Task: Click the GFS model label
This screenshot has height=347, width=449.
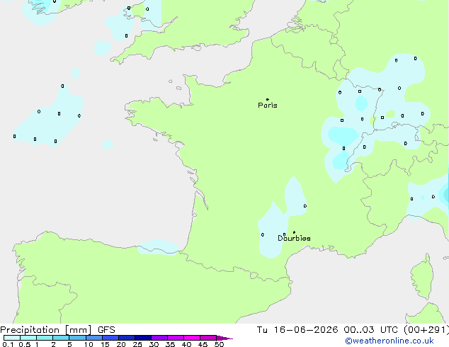Action: [x=106, y=330]
